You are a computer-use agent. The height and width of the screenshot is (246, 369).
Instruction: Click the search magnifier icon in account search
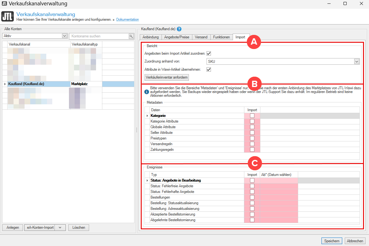(131, 36)
